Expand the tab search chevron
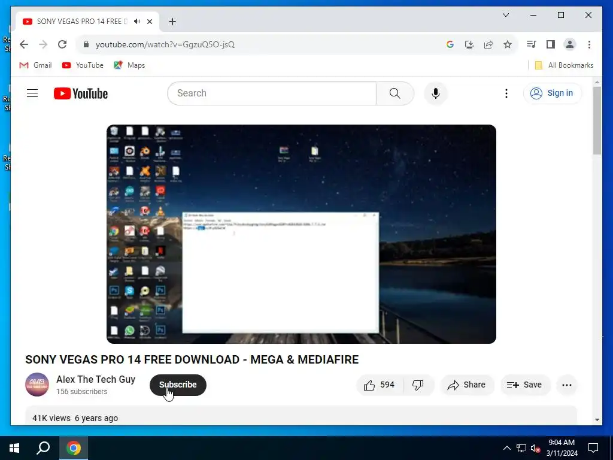 pos(505,15)
